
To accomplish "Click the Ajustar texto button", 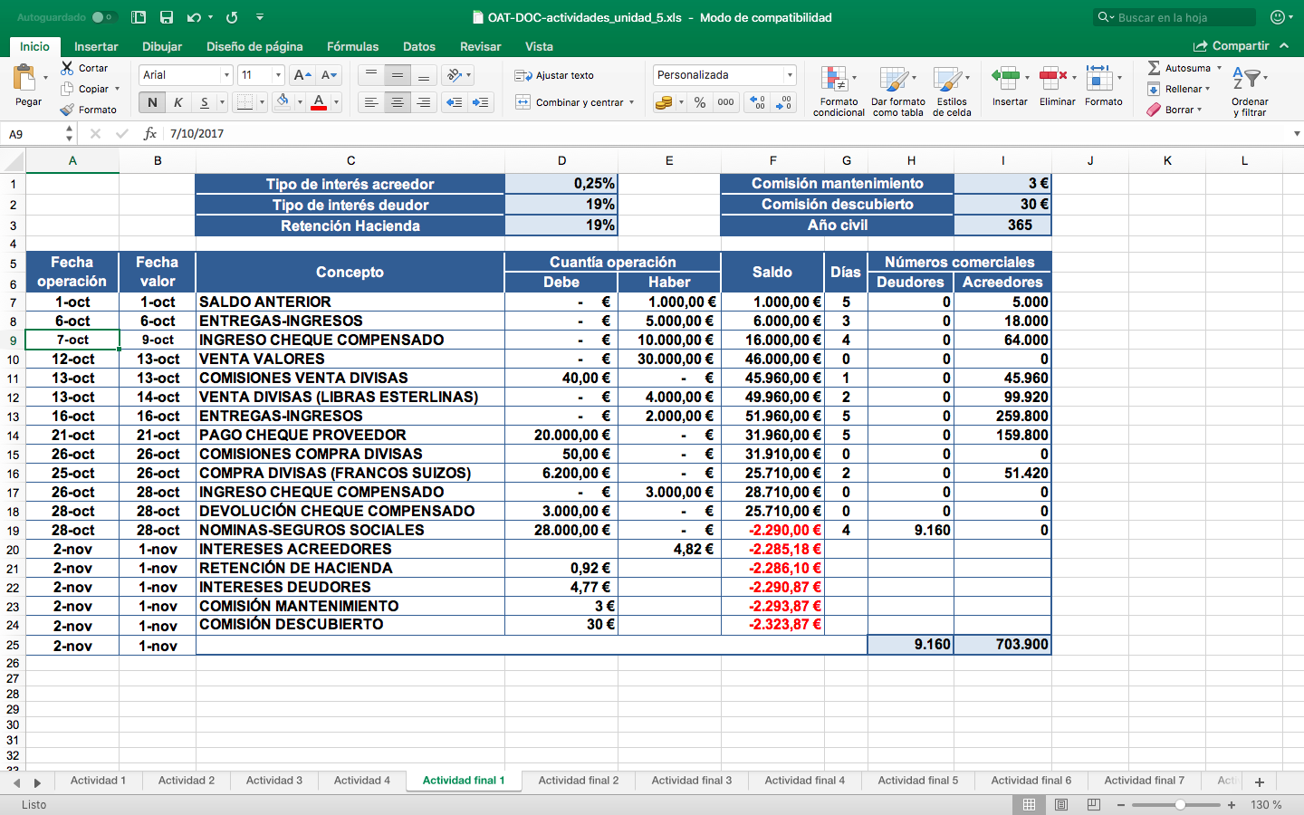I will pos(554,75).
